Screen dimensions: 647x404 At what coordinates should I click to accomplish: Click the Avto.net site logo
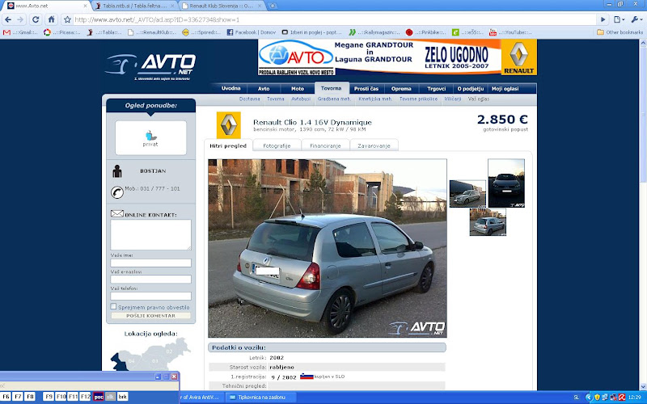150,66
